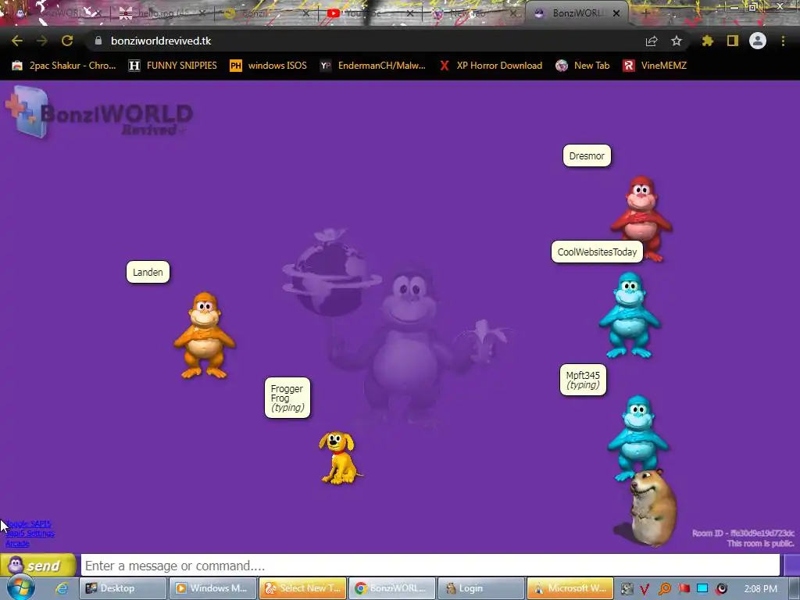Open the EndermanCH/Malw... bookmark
The height and width of the screenshot is (600, 800).
coord(373,66)
